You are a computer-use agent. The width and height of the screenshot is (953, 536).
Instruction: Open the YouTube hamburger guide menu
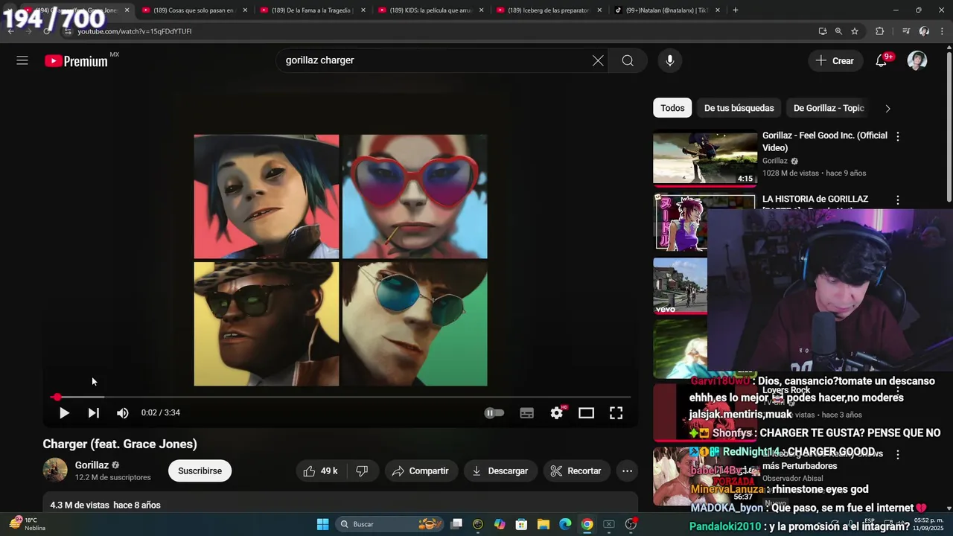(22, 60)
